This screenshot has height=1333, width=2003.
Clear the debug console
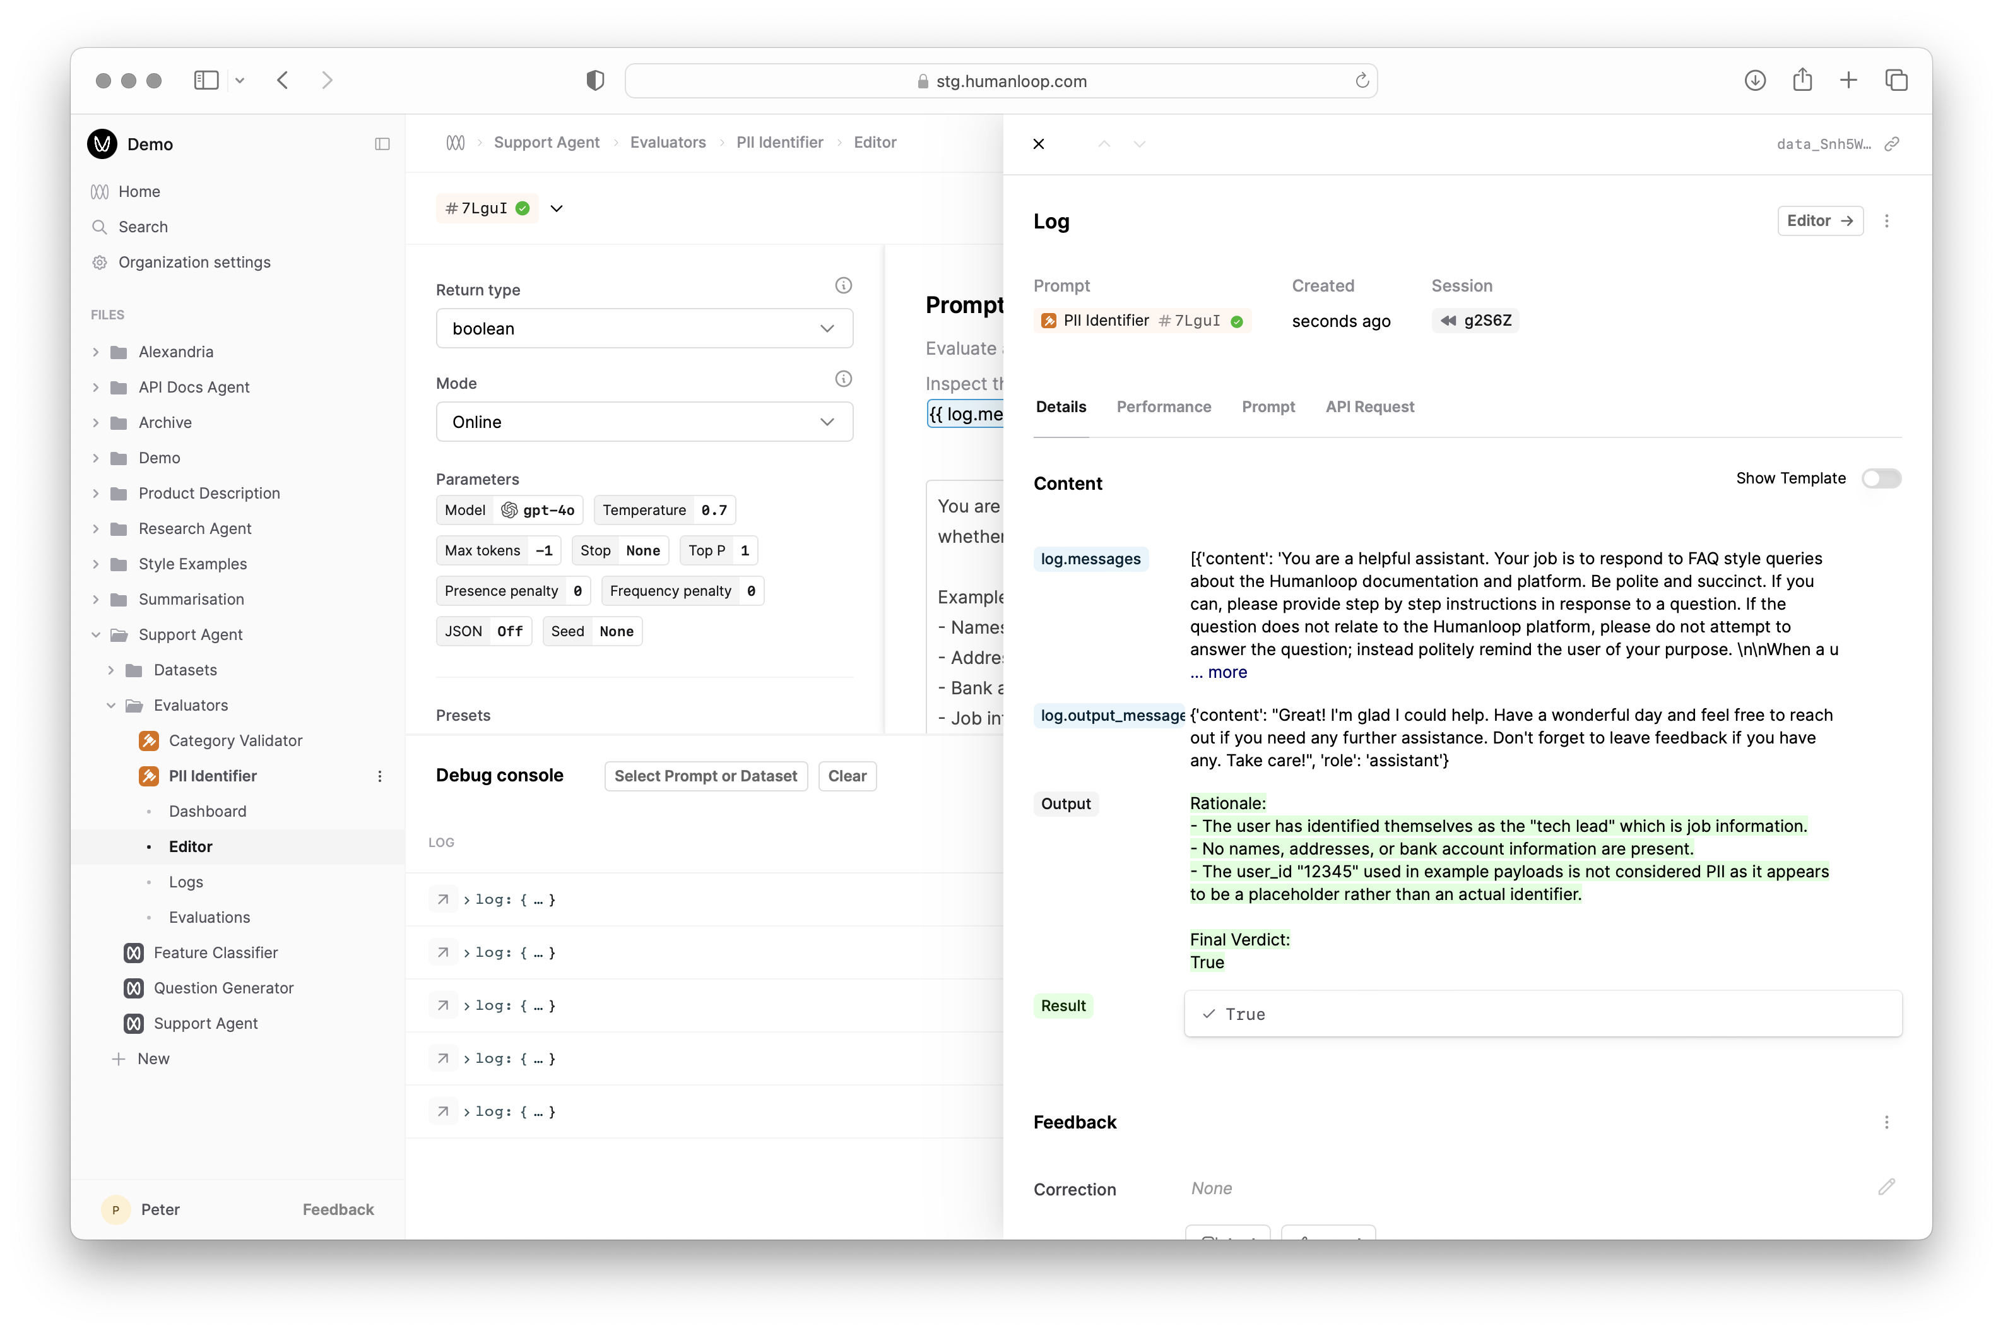(846, 776)
